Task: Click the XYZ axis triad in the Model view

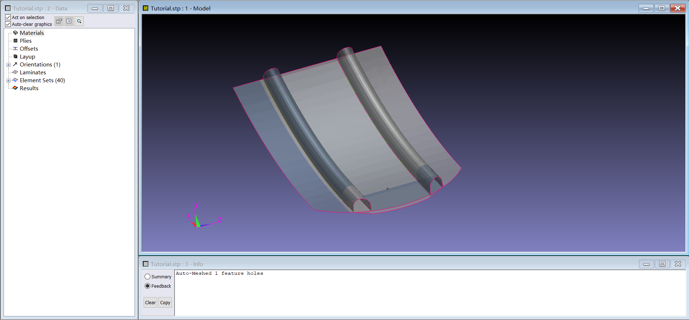Action: point(204,216)
